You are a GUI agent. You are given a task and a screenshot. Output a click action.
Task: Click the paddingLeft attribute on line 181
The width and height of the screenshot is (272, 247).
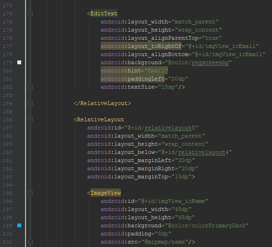coord(132,79)
